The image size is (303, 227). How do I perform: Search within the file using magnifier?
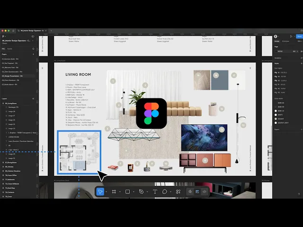click(x=33, y=49)
